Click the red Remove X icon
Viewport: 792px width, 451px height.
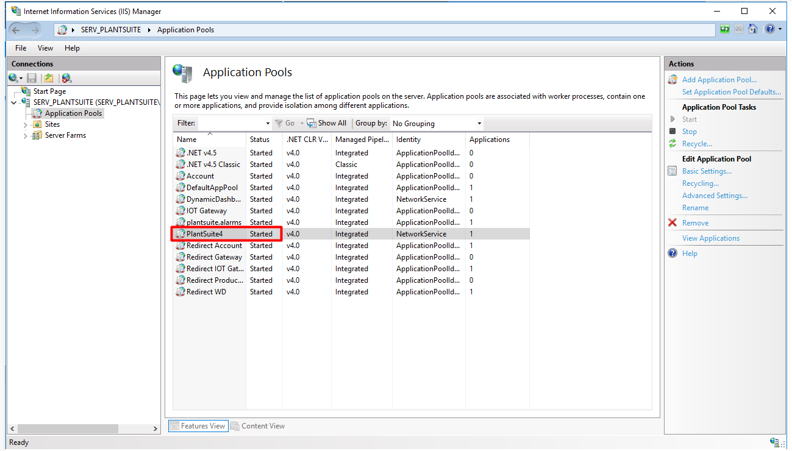coord(672,223)
